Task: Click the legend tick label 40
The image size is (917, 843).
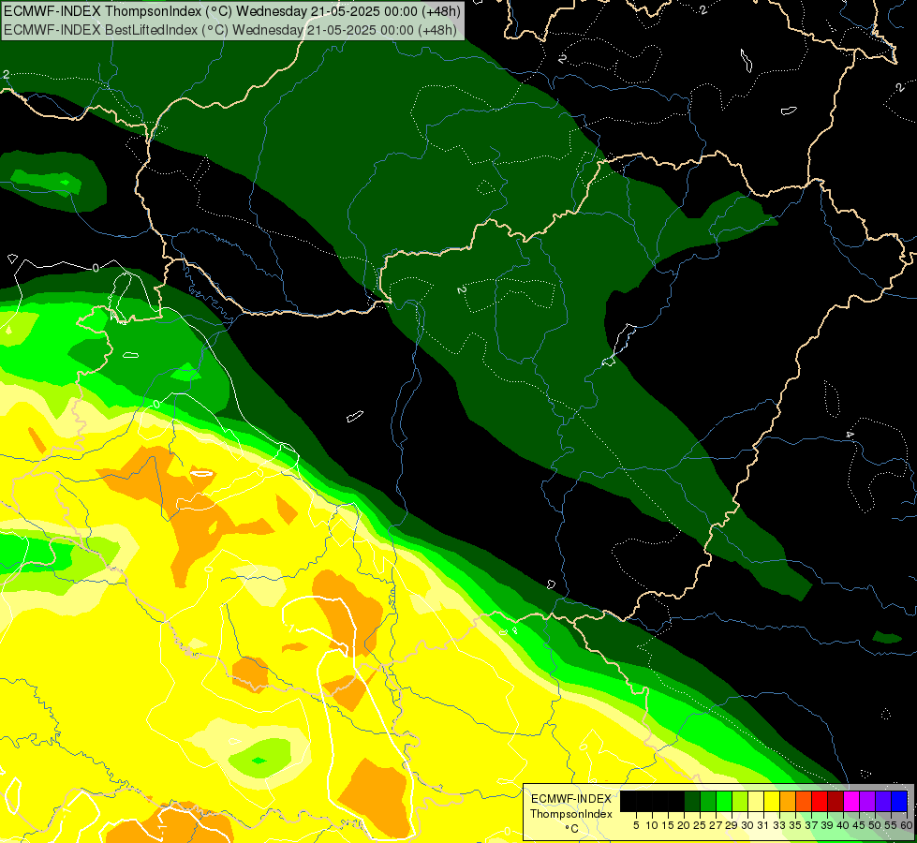Action: click(843, 825)
